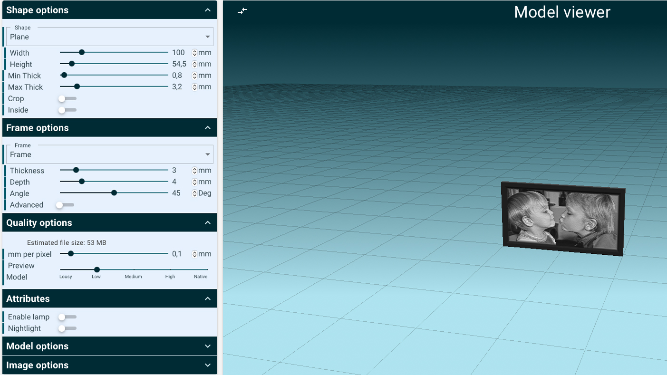Click the Height slider handle
The width and height of the screenshot is (667, 375).
[x=72, y=64]
